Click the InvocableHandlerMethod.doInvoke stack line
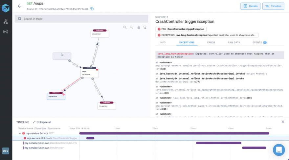The image size is (289, 160). (219, 106)
